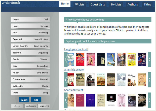Expand the Optimistic–Bleak slider
Viewport: 156px width, 111px height.
point(30,86)
